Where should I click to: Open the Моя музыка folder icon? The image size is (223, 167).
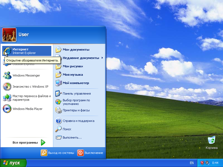(x=58, y=75)
